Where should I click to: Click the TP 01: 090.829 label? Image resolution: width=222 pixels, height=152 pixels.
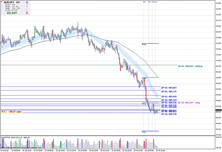[190, 66]
